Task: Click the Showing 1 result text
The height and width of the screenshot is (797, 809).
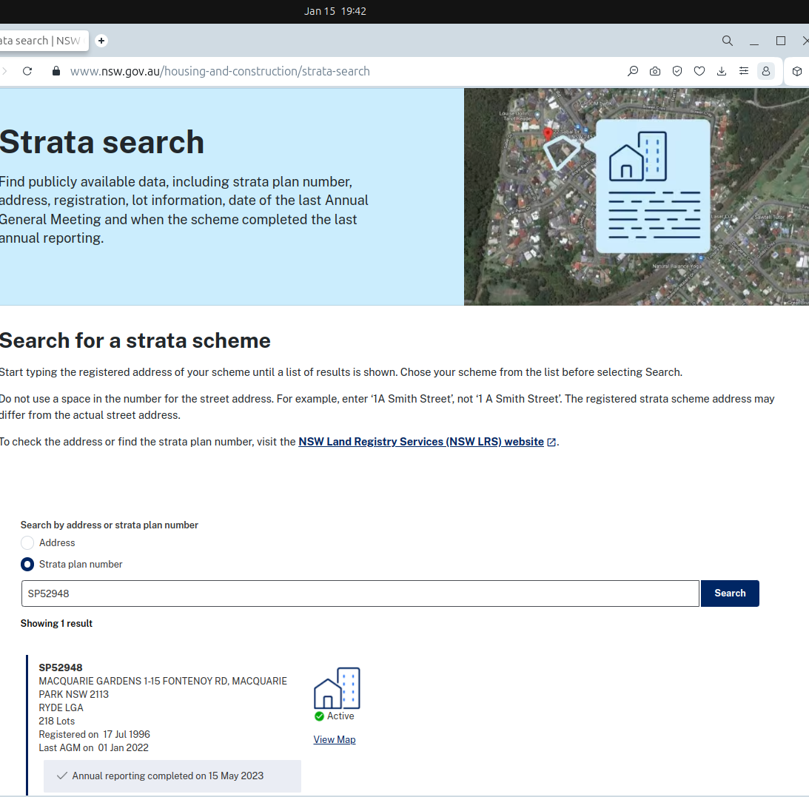Action: (x=56, y=623)
